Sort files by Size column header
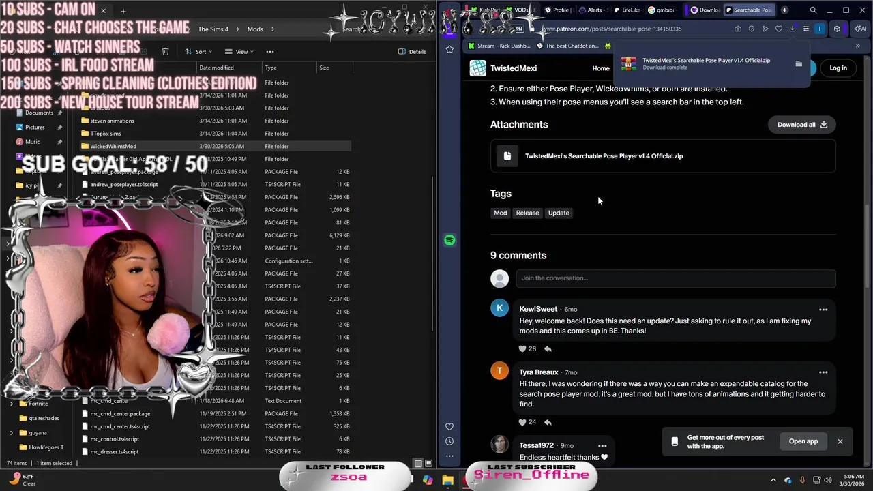This screenshot has height=491, width=873. point(325,68)
